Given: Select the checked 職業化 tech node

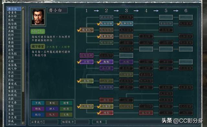Looking at the screenshot, I should tap(86, 30).
